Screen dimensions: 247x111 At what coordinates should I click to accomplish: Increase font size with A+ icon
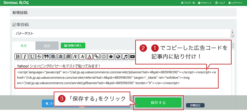pyautogui.click(x=75, y=57)
